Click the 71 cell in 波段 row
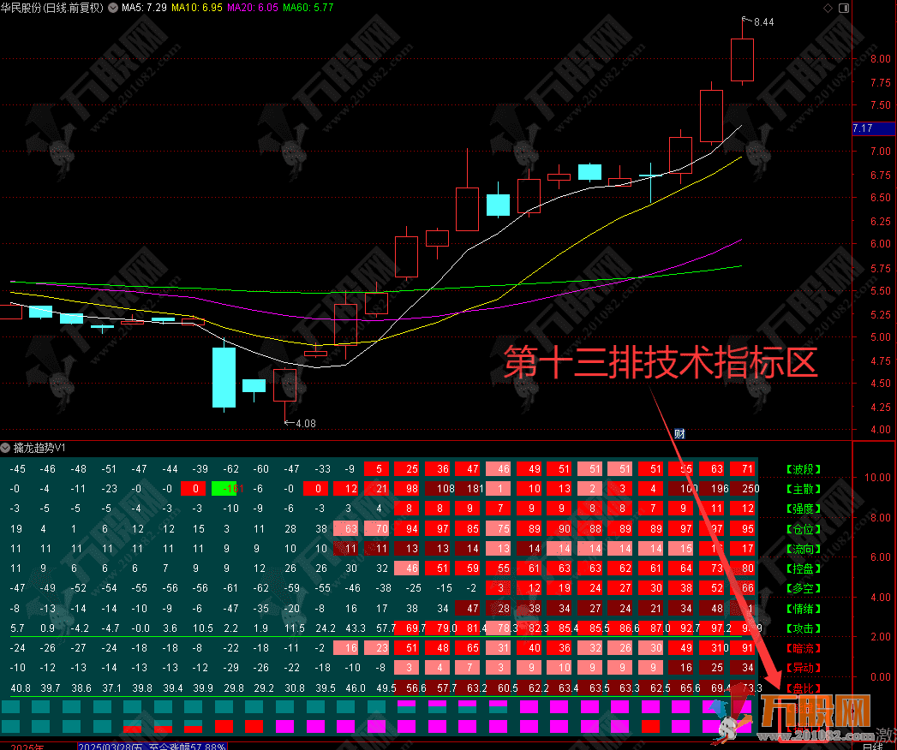The height and width of the screenshot is (750, 897). 744,469
